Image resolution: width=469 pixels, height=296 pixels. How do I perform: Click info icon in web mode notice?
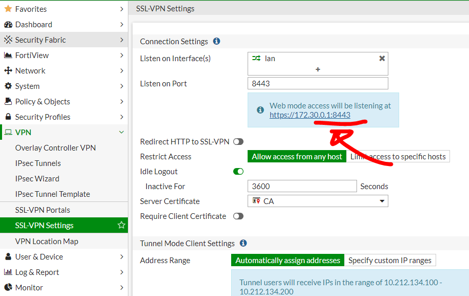pyautogui.click(x=260, y=110)
